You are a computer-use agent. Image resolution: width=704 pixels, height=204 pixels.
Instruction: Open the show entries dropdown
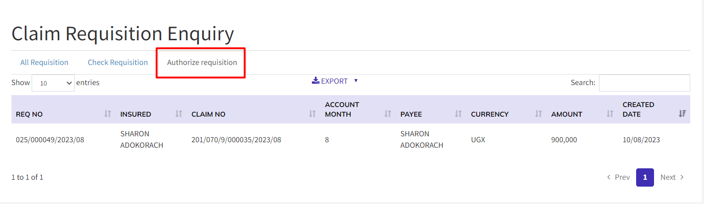click(x=53, y=83)
